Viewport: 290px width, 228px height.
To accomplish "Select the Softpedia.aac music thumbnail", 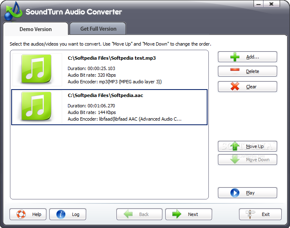I will tap(37, 107).
